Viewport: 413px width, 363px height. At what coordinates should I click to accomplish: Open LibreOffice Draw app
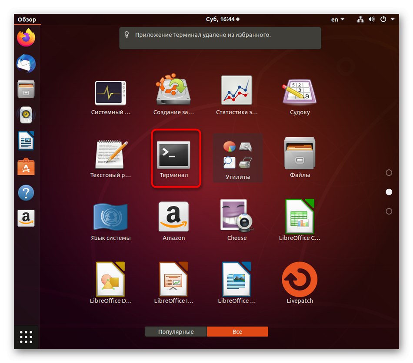coord(110,283)
